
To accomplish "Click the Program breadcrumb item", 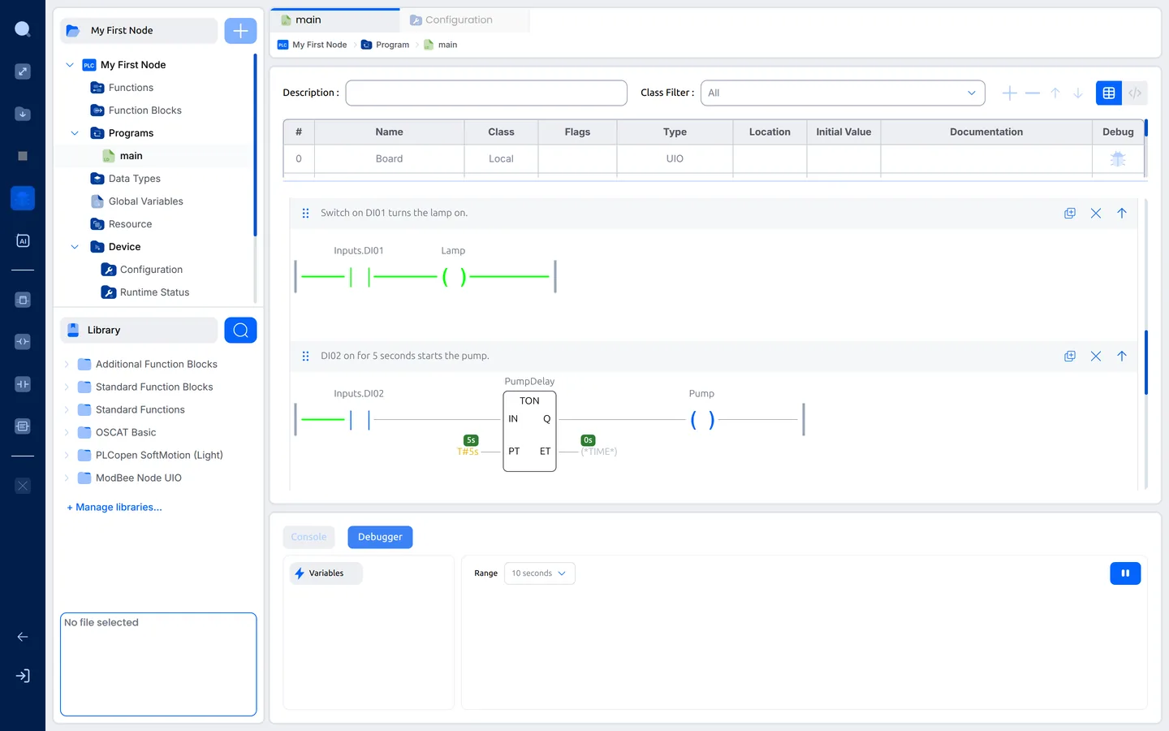I will pyautogui.click(x=385, y=45).
